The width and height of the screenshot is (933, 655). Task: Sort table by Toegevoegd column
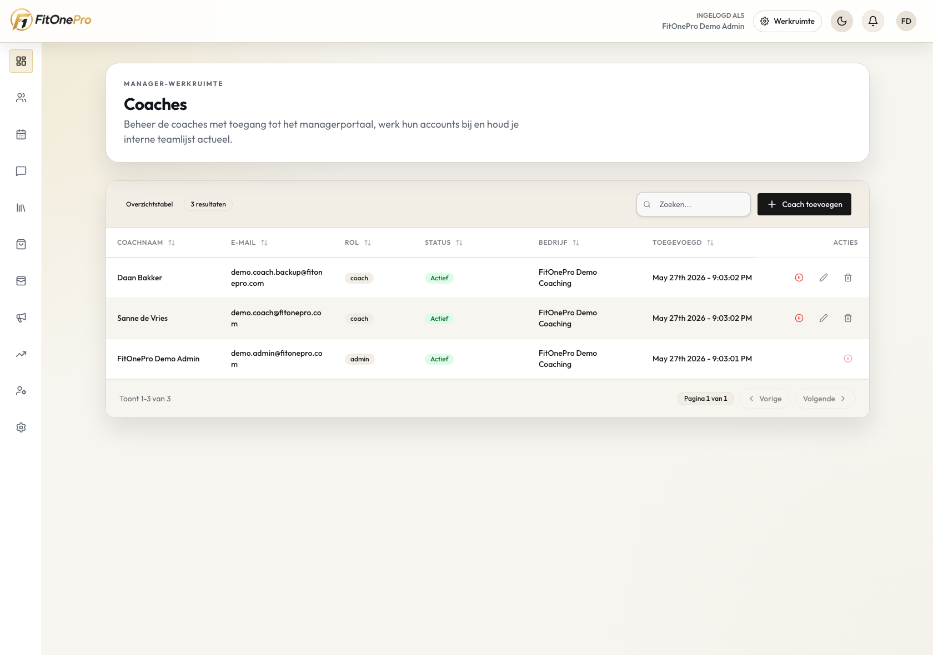[683, 243]
